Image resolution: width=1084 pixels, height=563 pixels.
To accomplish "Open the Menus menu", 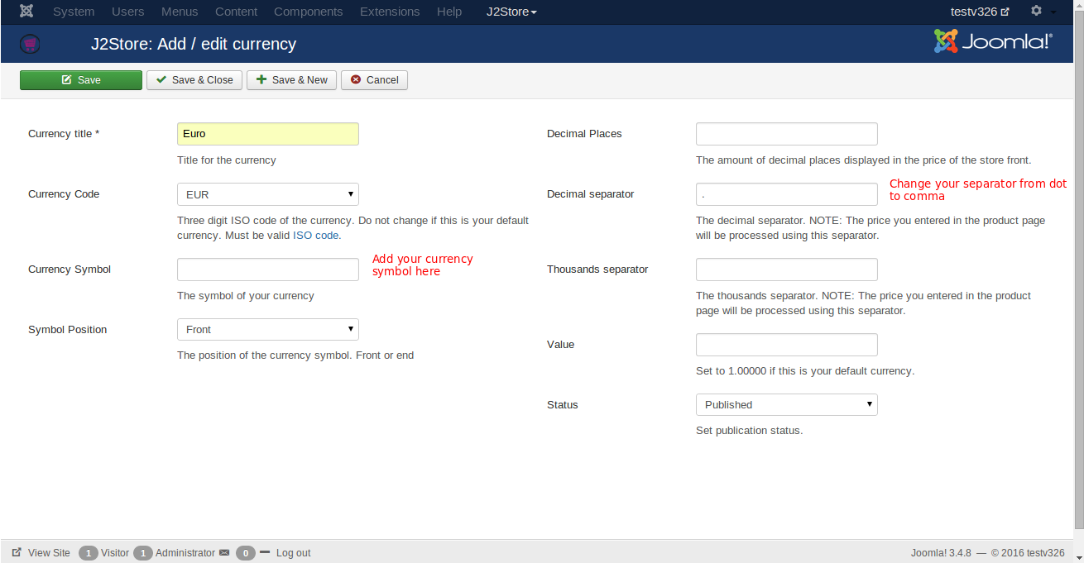I will pos(180,12).
